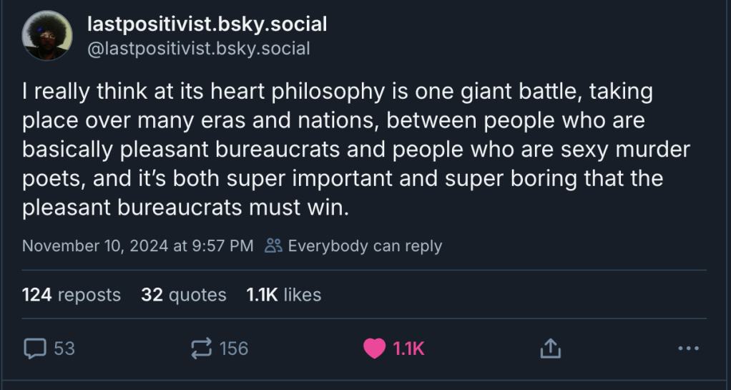Click the post's first line about philosophy

tap(338, 92)
